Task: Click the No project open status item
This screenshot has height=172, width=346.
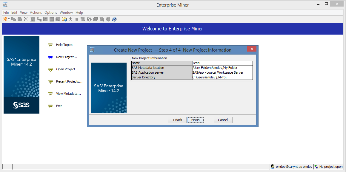Action: coord(330,167)
